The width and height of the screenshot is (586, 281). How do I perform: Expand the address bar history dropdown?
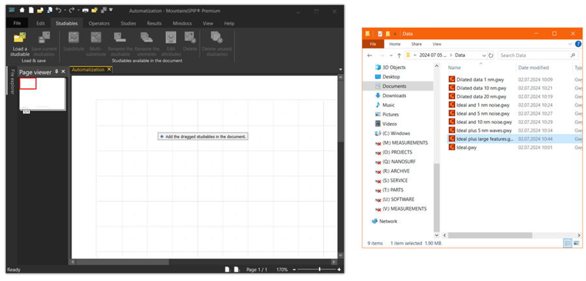[x=484, y=55]
